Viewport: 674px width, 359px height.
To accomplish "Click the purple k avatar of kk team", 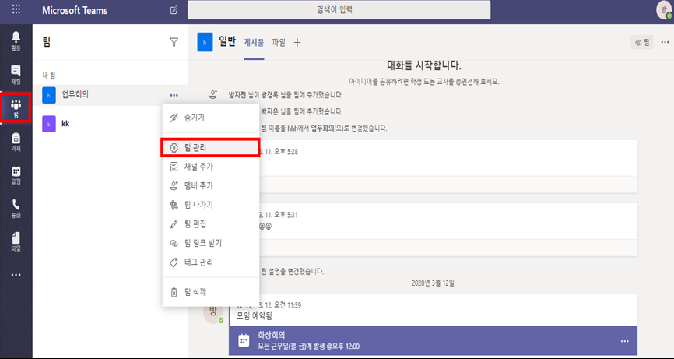I will [x=48, y=124].
